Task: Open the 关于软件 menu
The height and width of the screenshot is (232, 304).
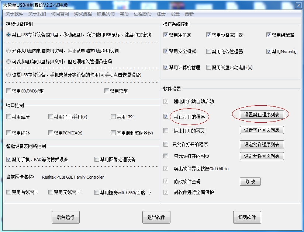Action: tap(14, 14)
